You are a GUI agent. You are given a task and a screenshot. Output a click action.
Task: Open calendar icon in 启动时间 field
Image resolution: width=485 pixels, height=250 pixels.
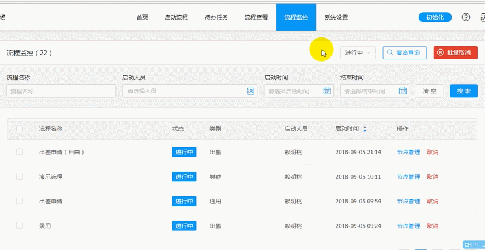(x=327, y=91)
